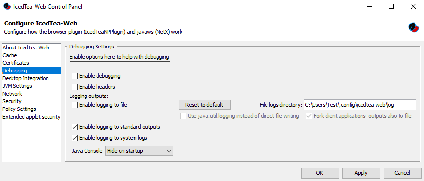The image size is (424, 181).
Task: Cancel the control panel dialog
Action: point(402,173)
